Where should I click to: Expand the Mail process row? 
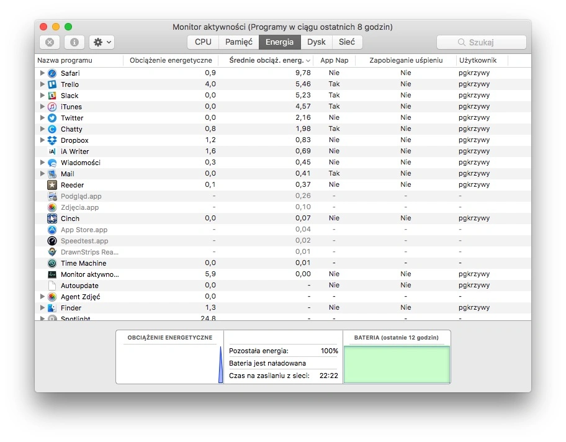(42, 174)
